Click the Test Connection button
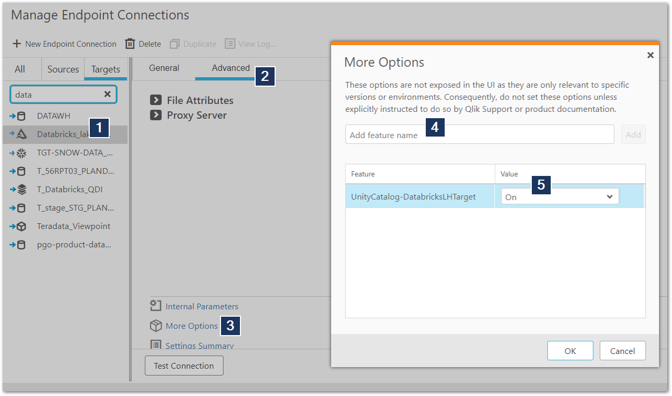 click(x=184, y=366)
